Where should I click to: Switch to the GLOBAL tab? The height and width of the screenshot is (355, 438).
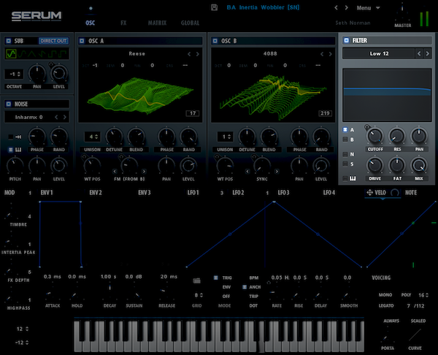point(191,23)
